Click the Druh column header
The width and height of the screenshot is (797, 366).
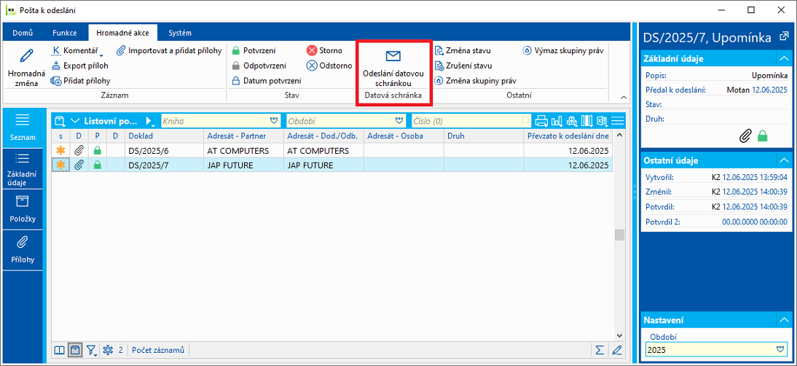pos(484,136)
